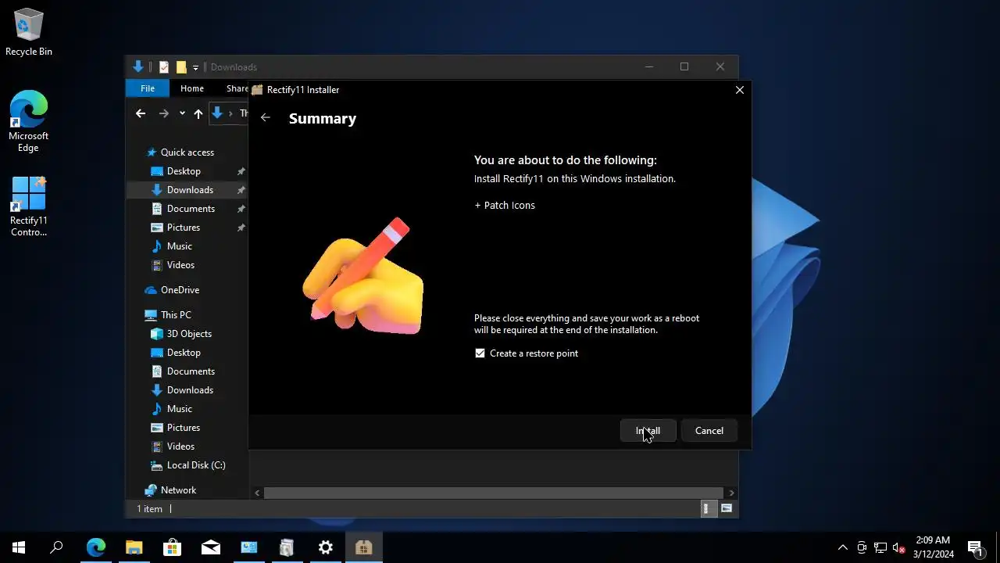Open 3D Objects under This PC

(x=189, y=334)
